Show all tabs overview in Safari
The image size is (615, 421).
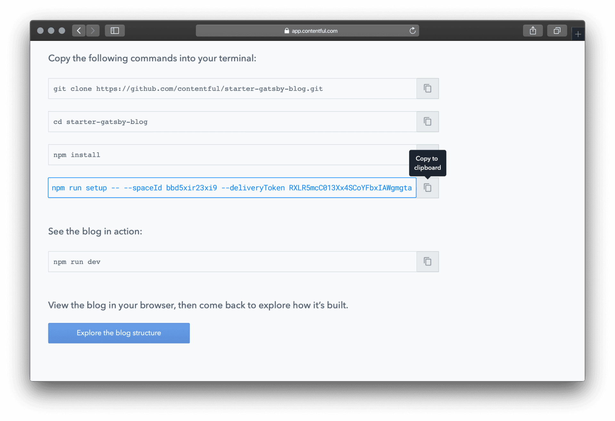(x=557, y=31)
